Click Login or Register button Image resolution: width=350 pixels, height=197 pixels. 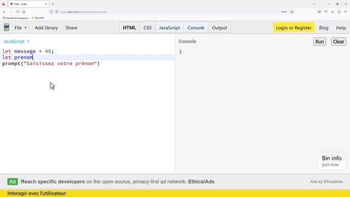pyautogui.click(x=294, y=28)
